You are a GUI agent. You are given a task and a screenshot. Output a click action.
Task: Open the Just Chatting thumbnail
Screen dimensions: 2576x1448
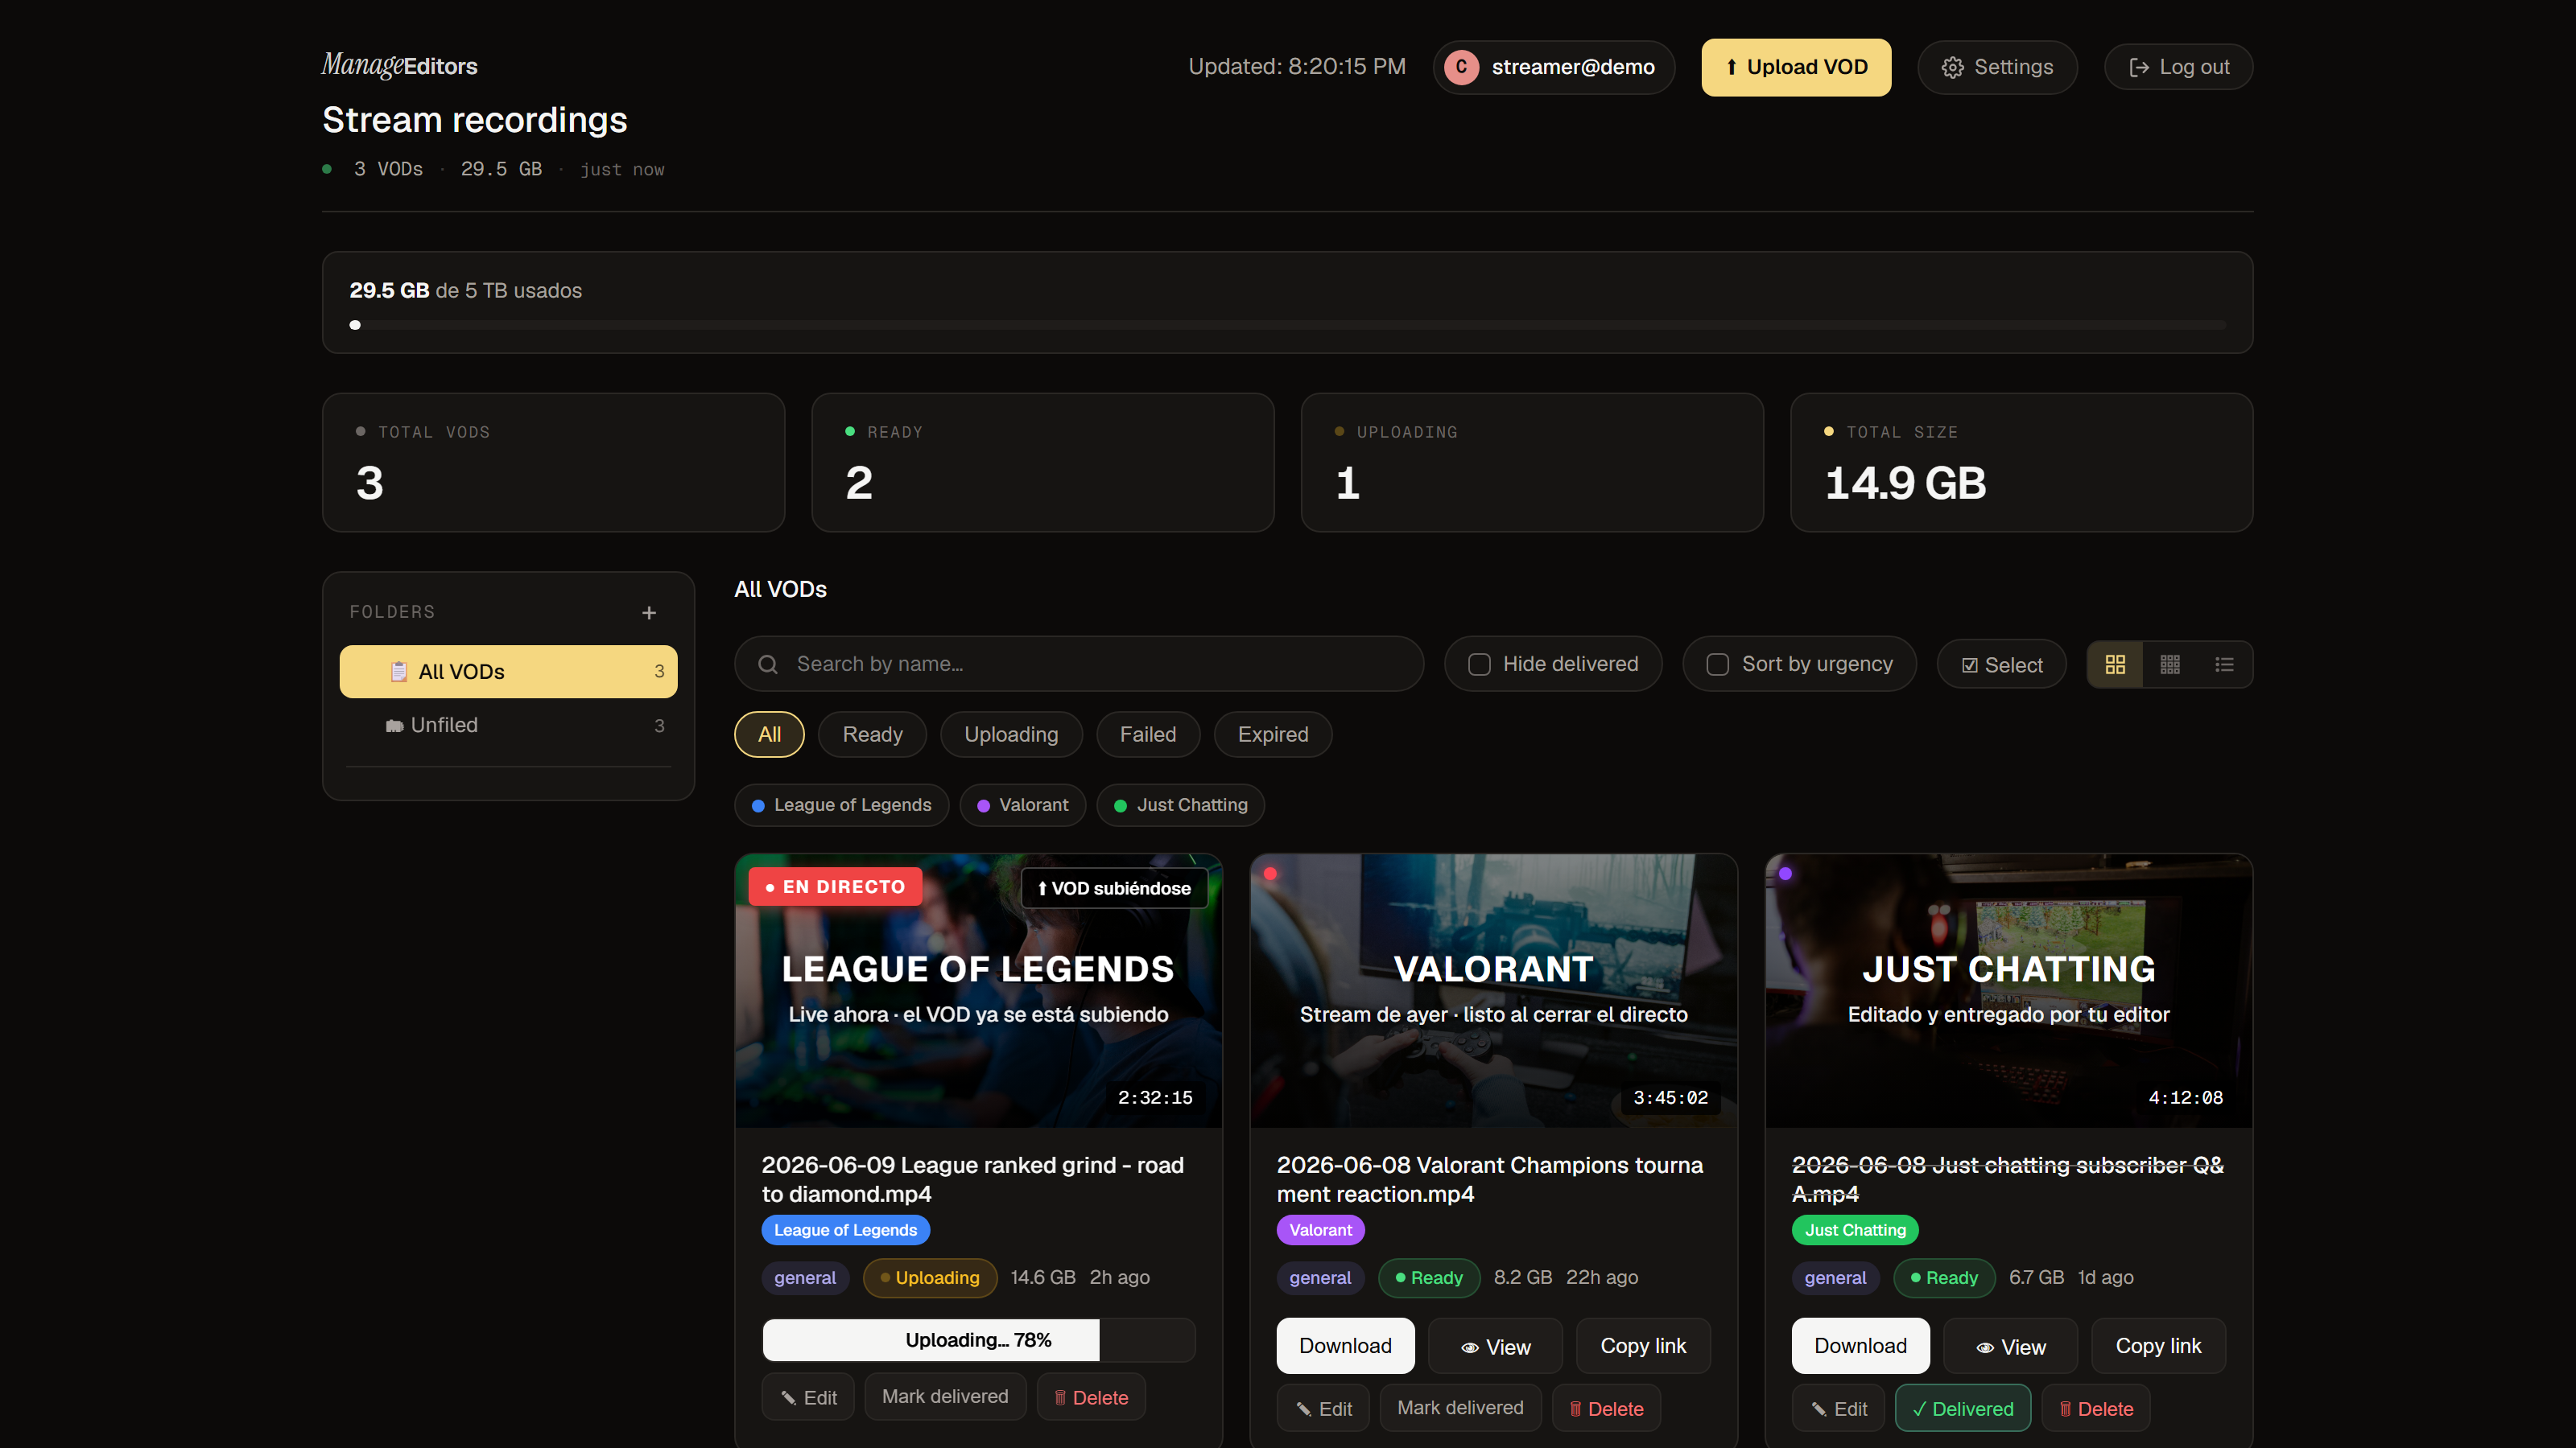click(2008, 990)
